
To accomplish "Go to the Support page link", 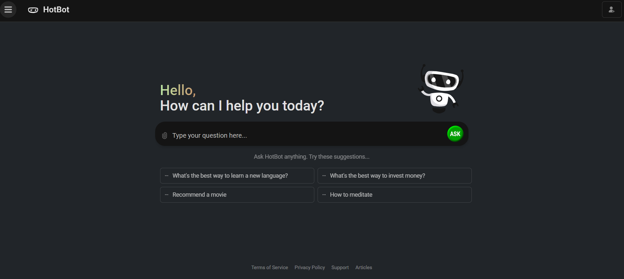I will [340, 267].
